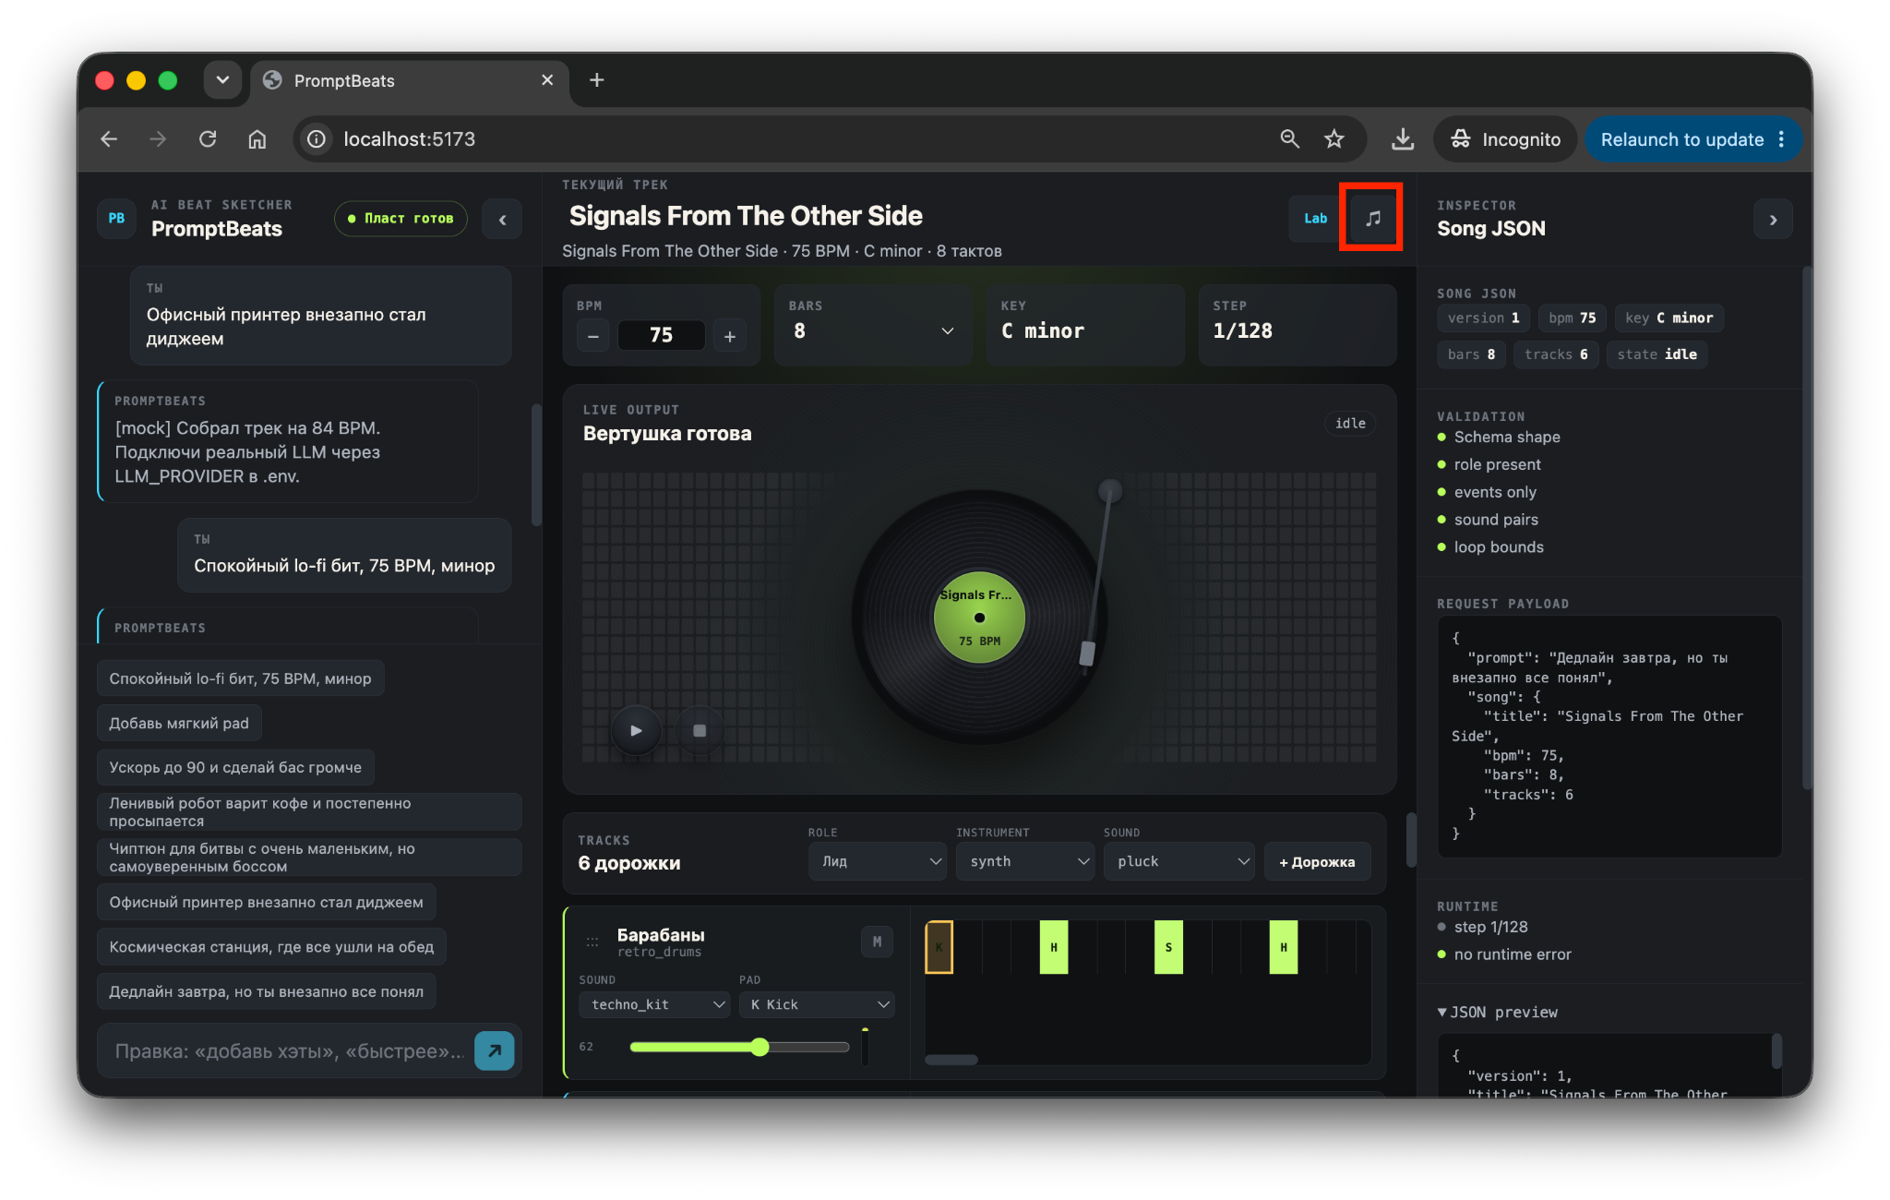Screen dimensions: 1890x1200
Task: Click the BPM value field 75
Action: tap(661, 335)
